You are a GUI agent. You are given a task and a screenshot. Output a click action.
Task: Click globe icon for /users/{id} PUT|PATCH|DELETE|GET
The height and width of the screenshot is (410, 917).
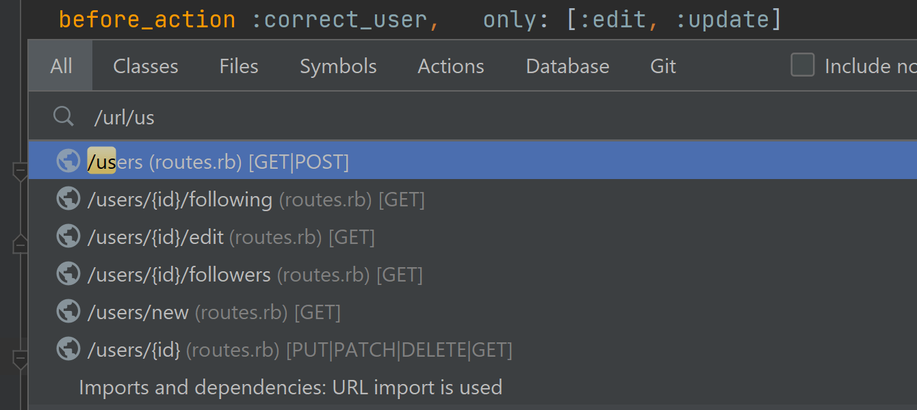click(x=68, y=349)
